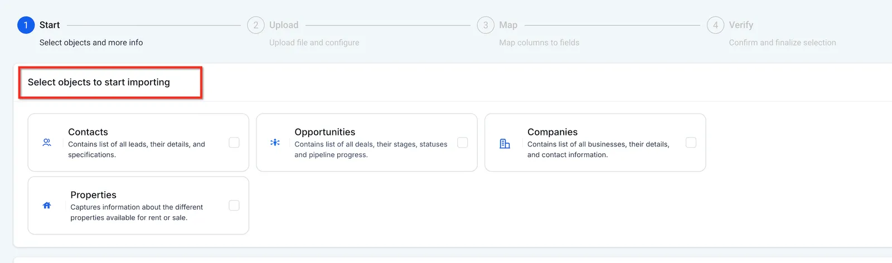Click the Contacts card title

coord(88,132)
